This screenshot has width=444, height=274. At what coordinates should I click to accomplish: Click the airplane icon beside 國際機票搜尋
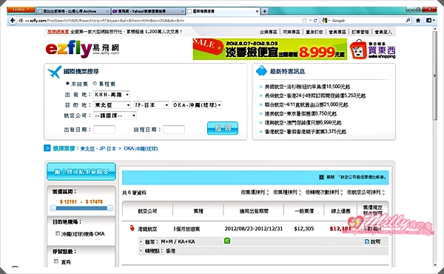(54, 72)
